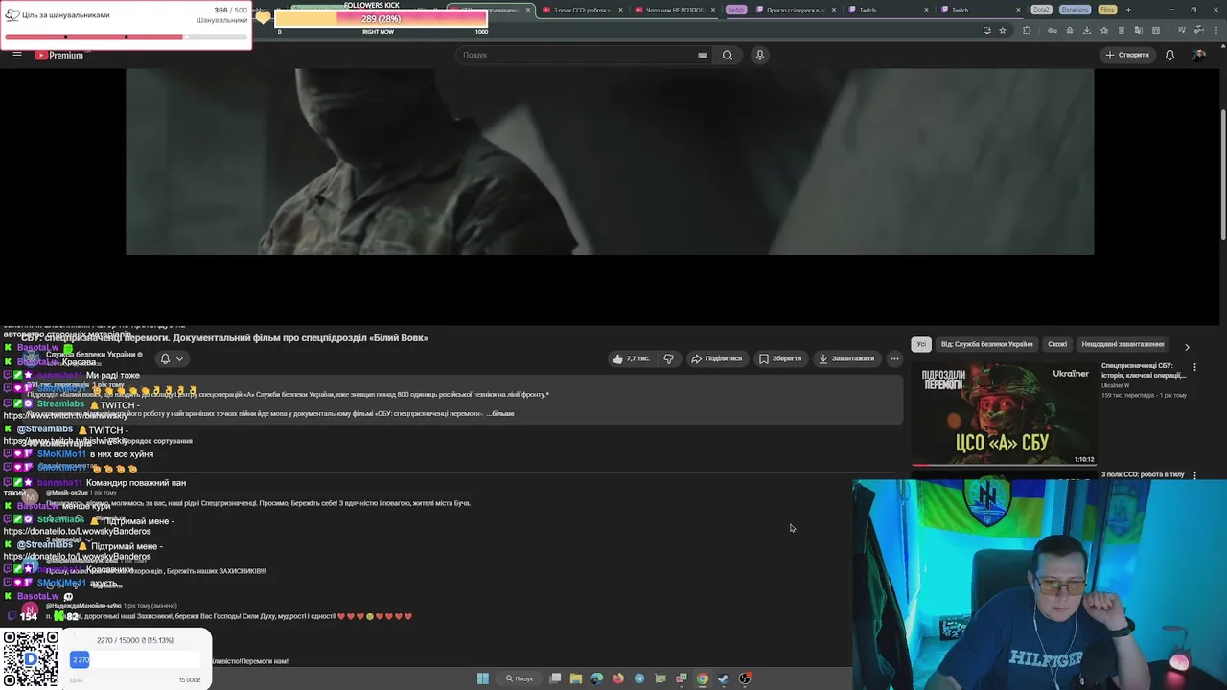Click the video player area
Viewport: 1227px width, 690px height.
pos(610,161)
